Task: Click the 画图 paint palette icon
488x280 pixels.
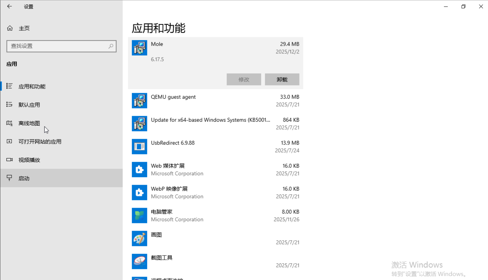Action: (139, 238)
